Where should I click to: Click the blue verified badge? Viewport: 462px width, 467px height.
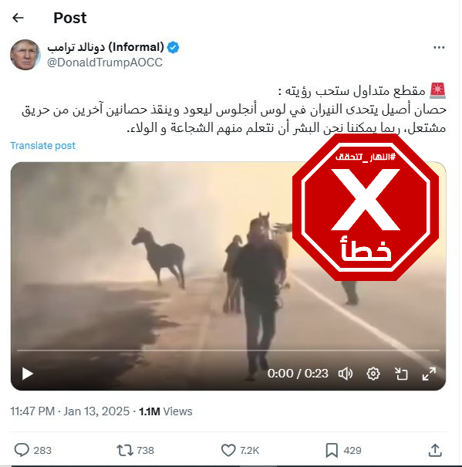tap(173, 47)
